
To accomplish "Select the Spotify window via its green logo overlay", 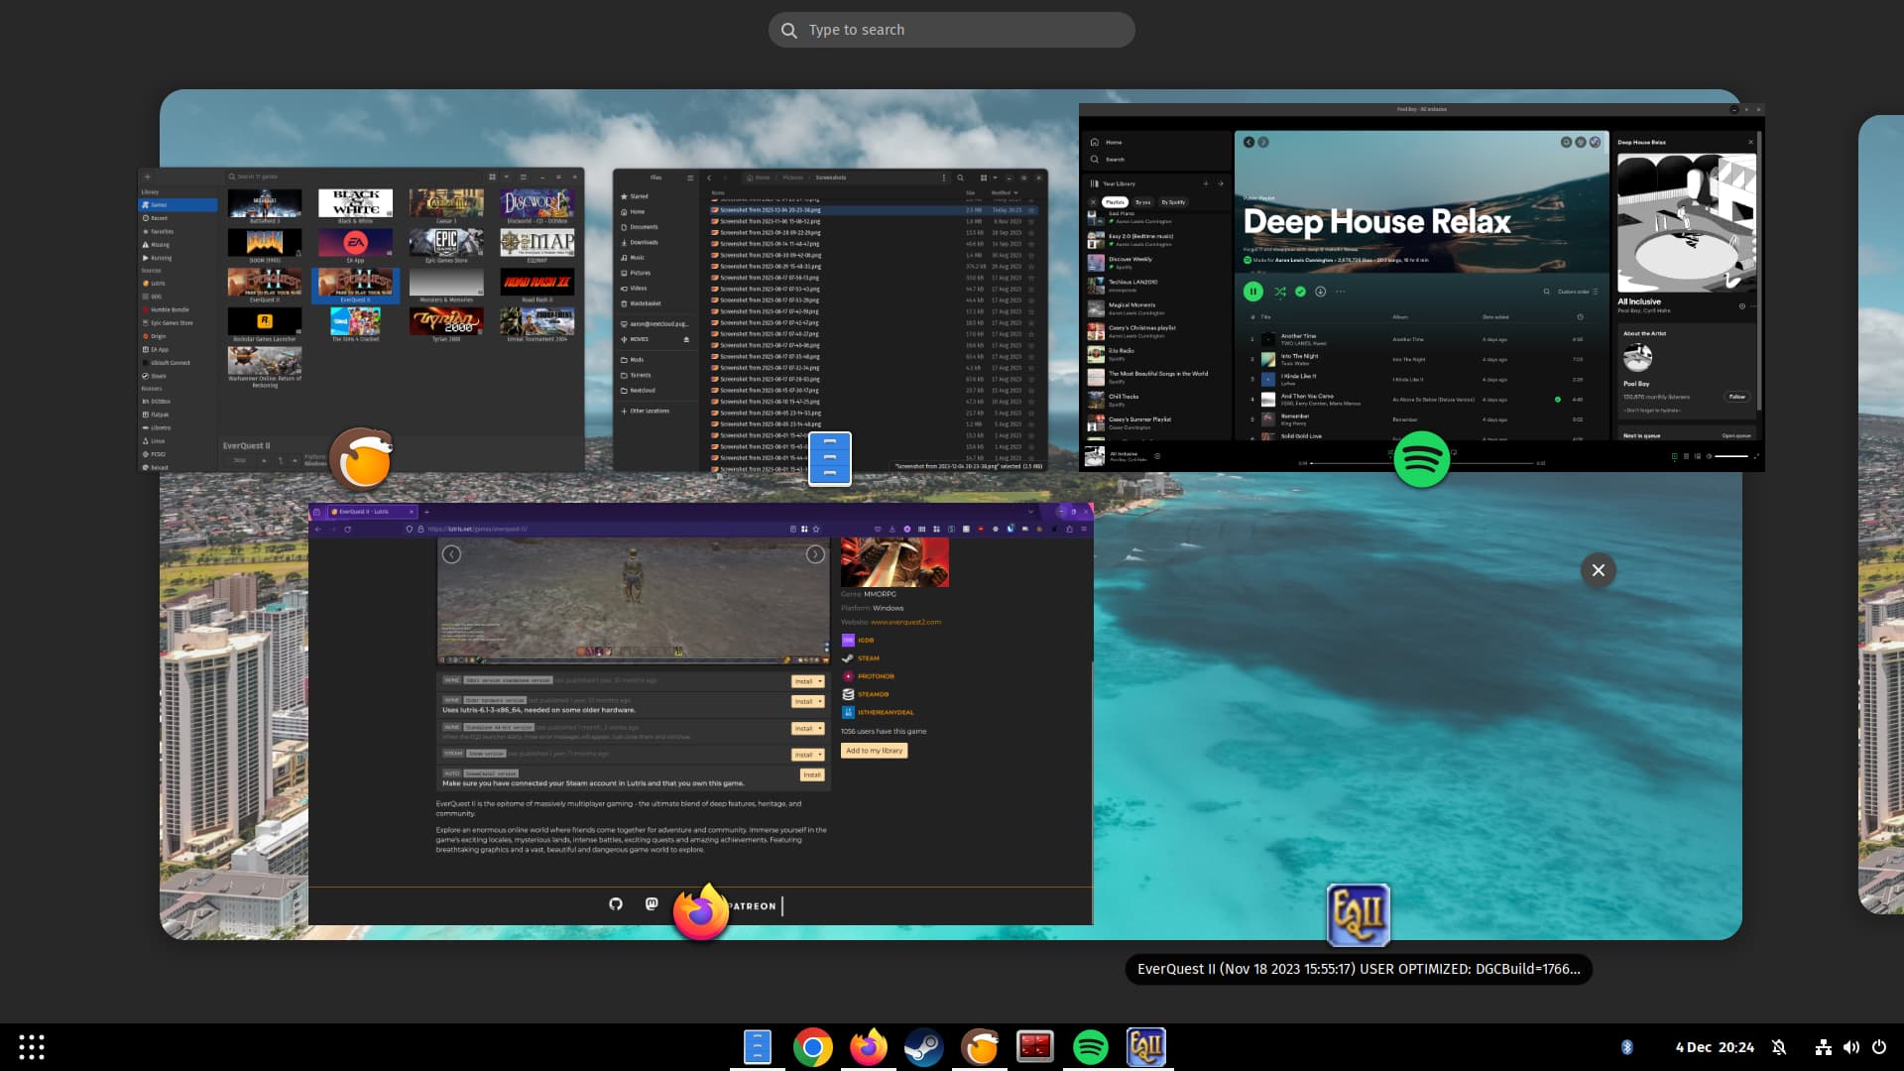I will tap(1421, 459).
